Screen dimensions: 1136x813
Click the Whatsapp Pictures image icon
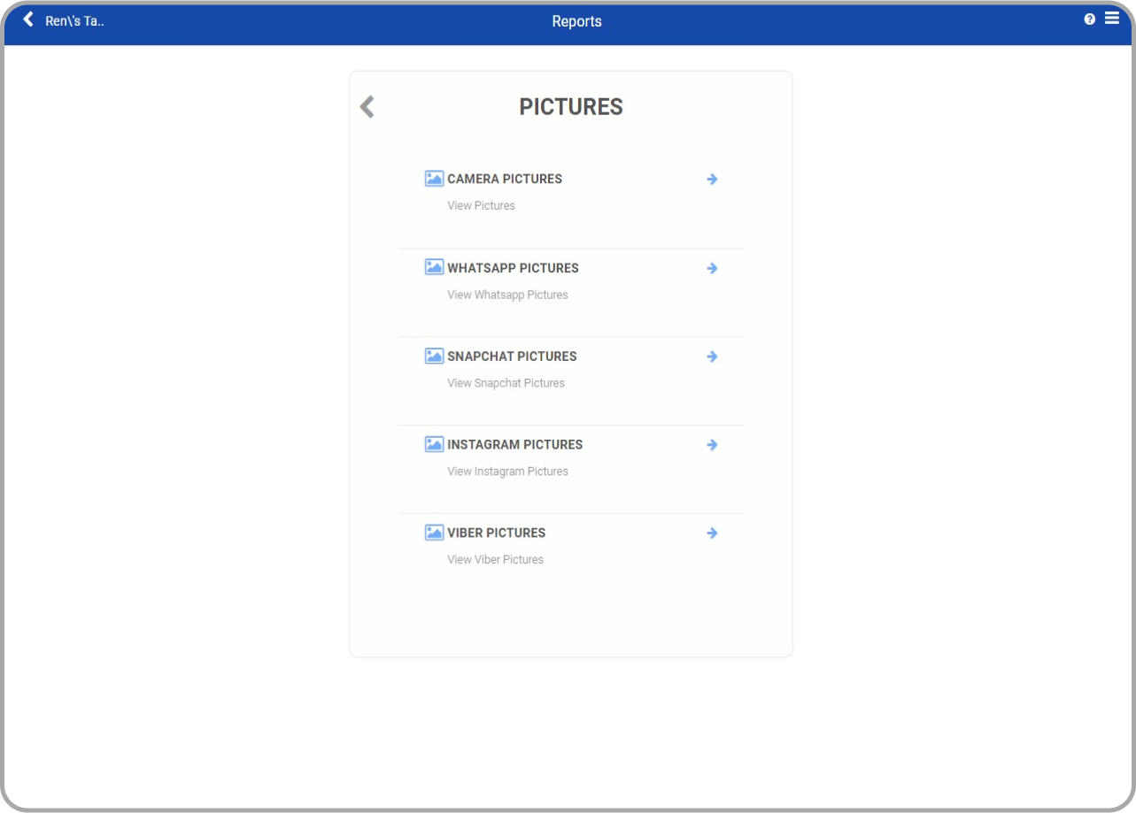point(434,267)
